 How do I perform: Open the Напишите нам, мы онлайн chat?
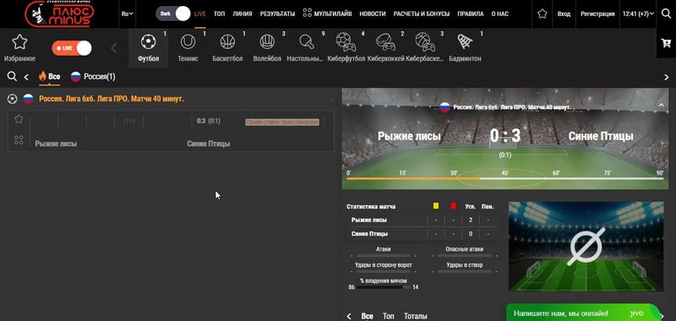click(582, 313)
